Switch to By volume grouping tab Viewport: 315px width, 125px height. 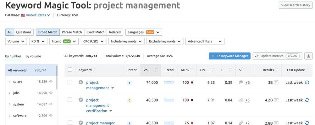point(33,56)
